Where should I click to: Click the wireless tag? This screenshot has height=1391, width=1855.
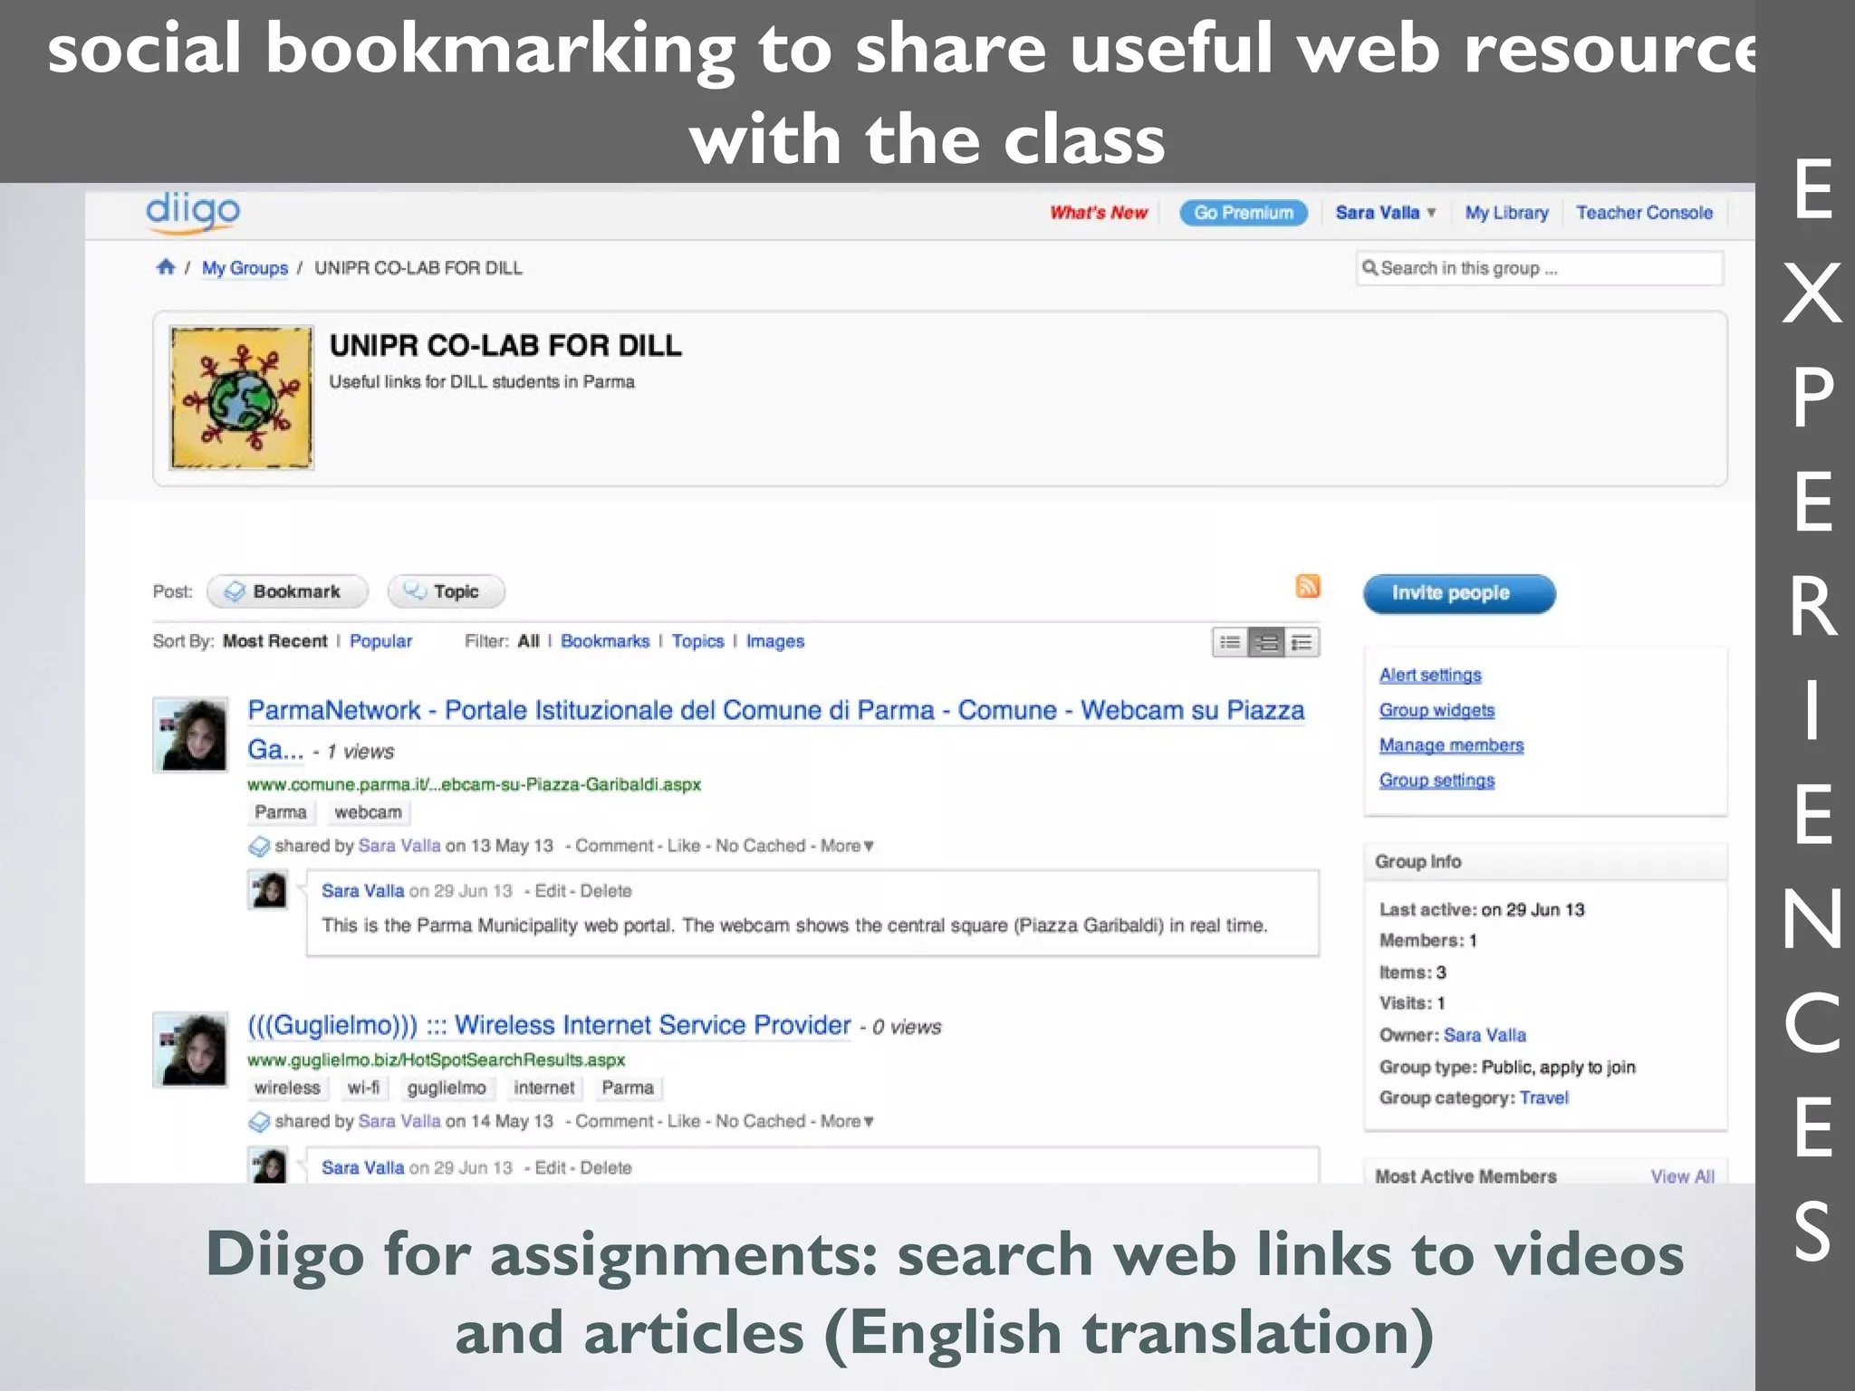pyautogui.click(x=287, y=1088)
